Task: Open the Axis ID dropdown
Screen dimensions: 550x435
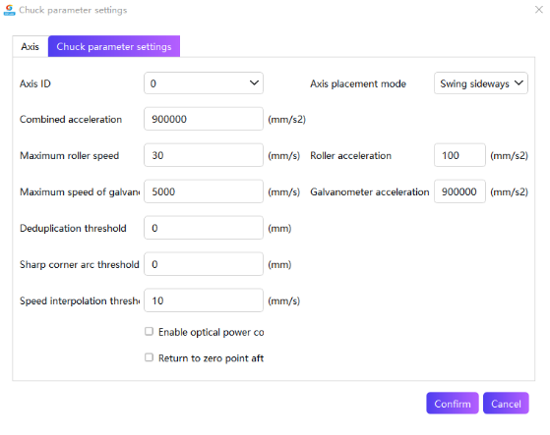Action: 204,83
